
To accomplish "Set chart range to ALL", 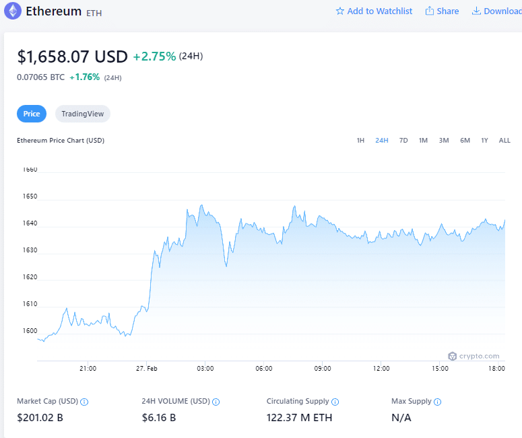I will [x=504, y=141].
